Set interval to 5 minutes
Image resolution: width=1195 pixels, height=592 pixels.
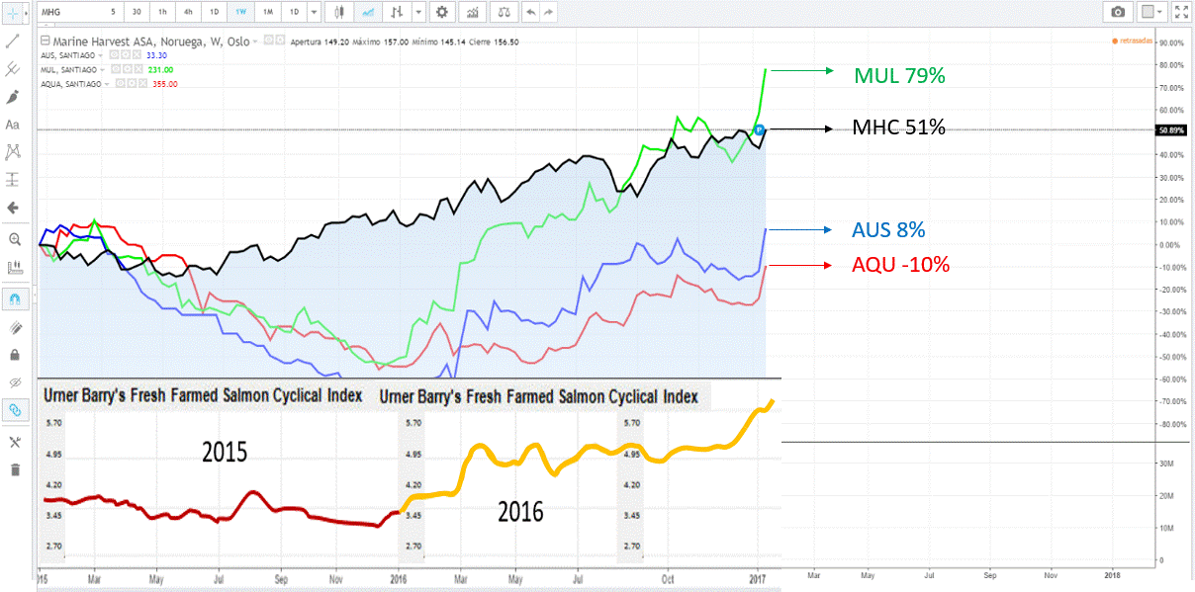pos(112,13)
